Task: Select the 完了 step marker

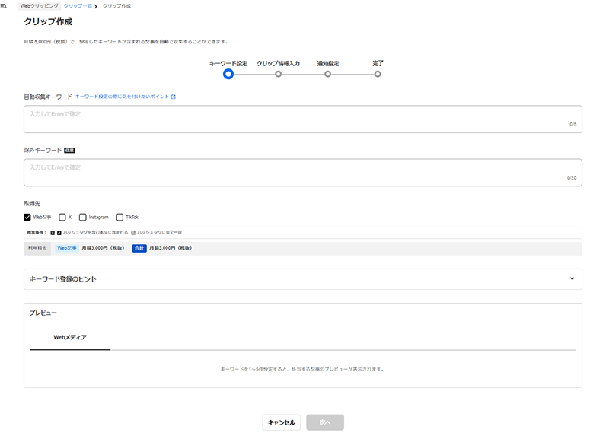Action: point(378,74)
